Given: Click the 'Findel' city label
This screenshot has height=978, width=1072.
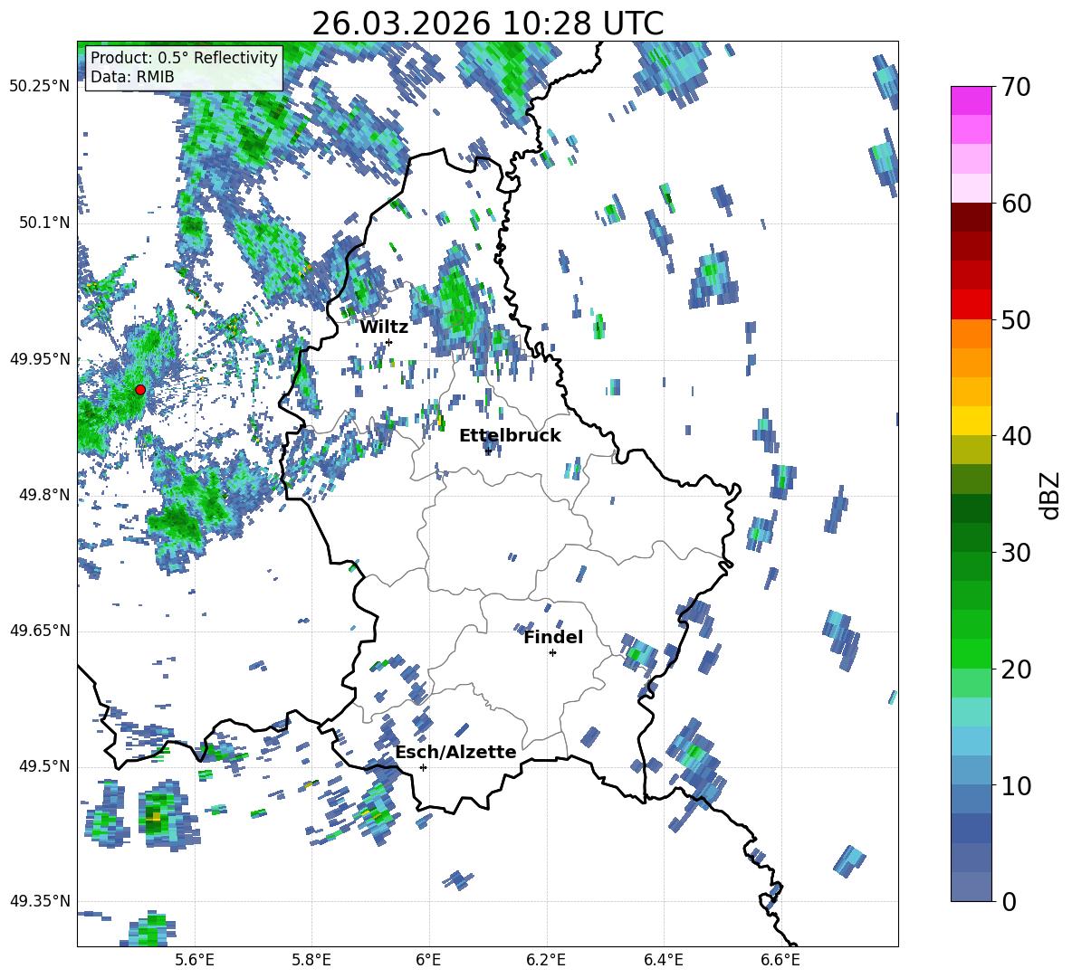Looking at the screenshot, I should coord(553,638).
